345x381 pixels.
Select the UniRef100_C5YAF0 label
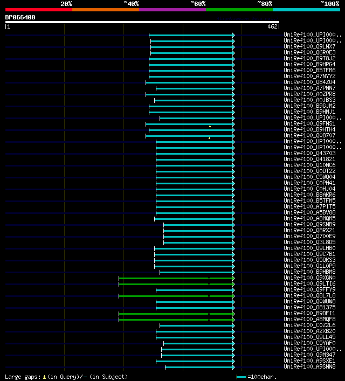pyautogui.click(x=309, y=343)
